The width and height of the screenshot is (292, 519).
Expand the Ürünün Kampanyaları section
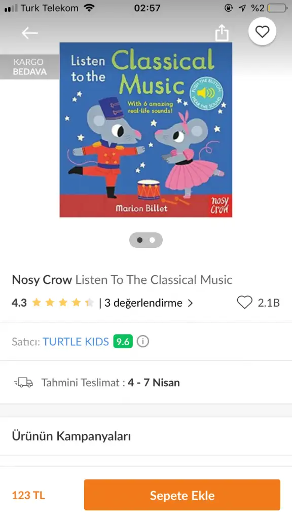[x=146, y=436]
